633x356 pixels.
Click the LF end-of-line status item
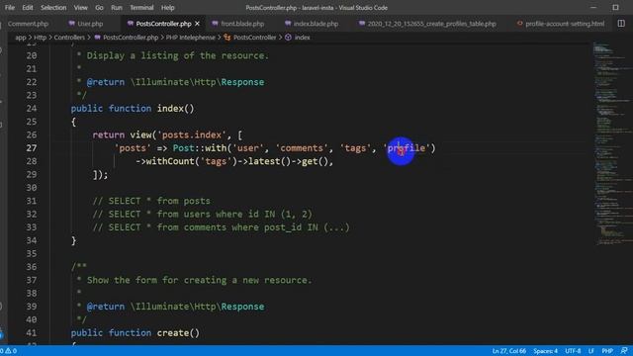(x=591, y=351)
